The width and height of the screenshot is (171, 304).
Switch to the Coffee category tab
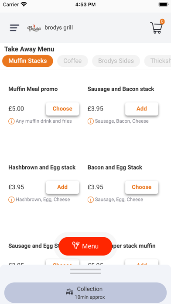[x=72, y=61]
